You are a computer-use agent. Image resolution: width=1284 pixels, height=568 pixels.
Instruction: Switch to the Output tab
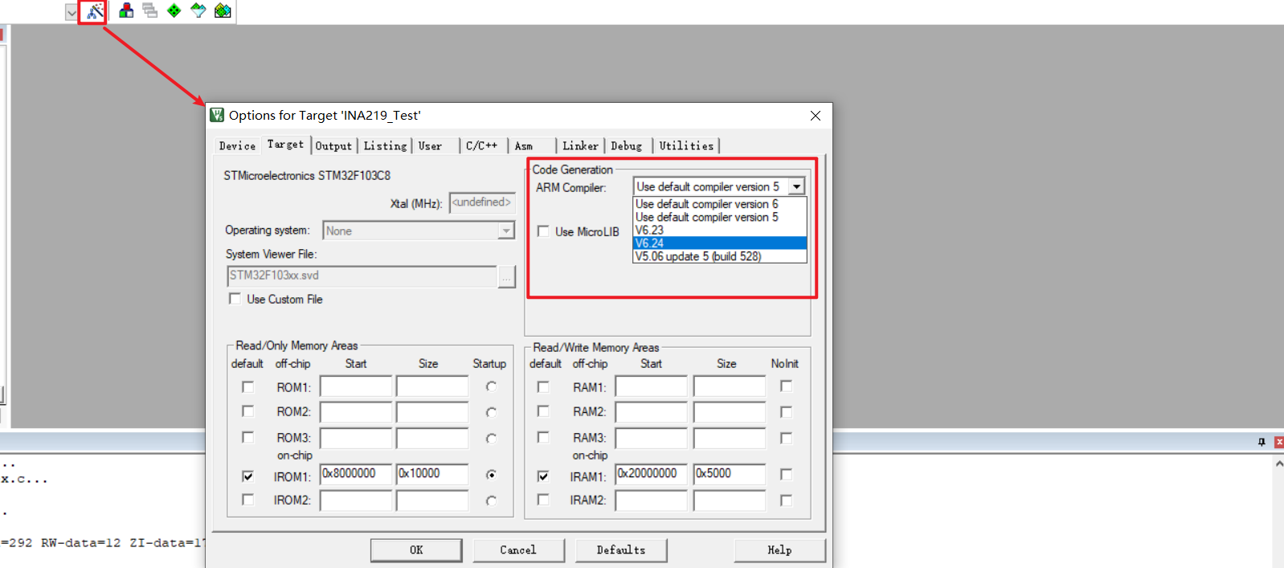(x=333, y=146)
